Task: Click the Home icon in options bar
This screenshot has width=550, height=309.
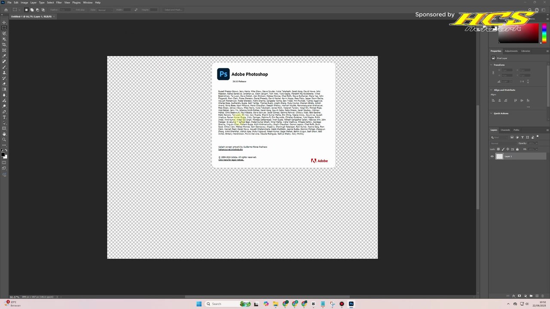Action: [6, 9]
